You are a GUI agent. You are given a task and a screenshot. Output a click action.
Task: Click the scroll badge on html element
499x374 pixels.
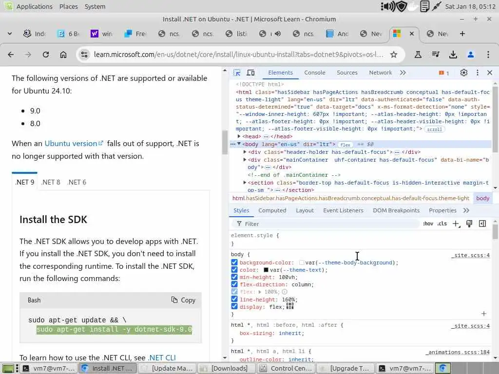coord(434,130)
